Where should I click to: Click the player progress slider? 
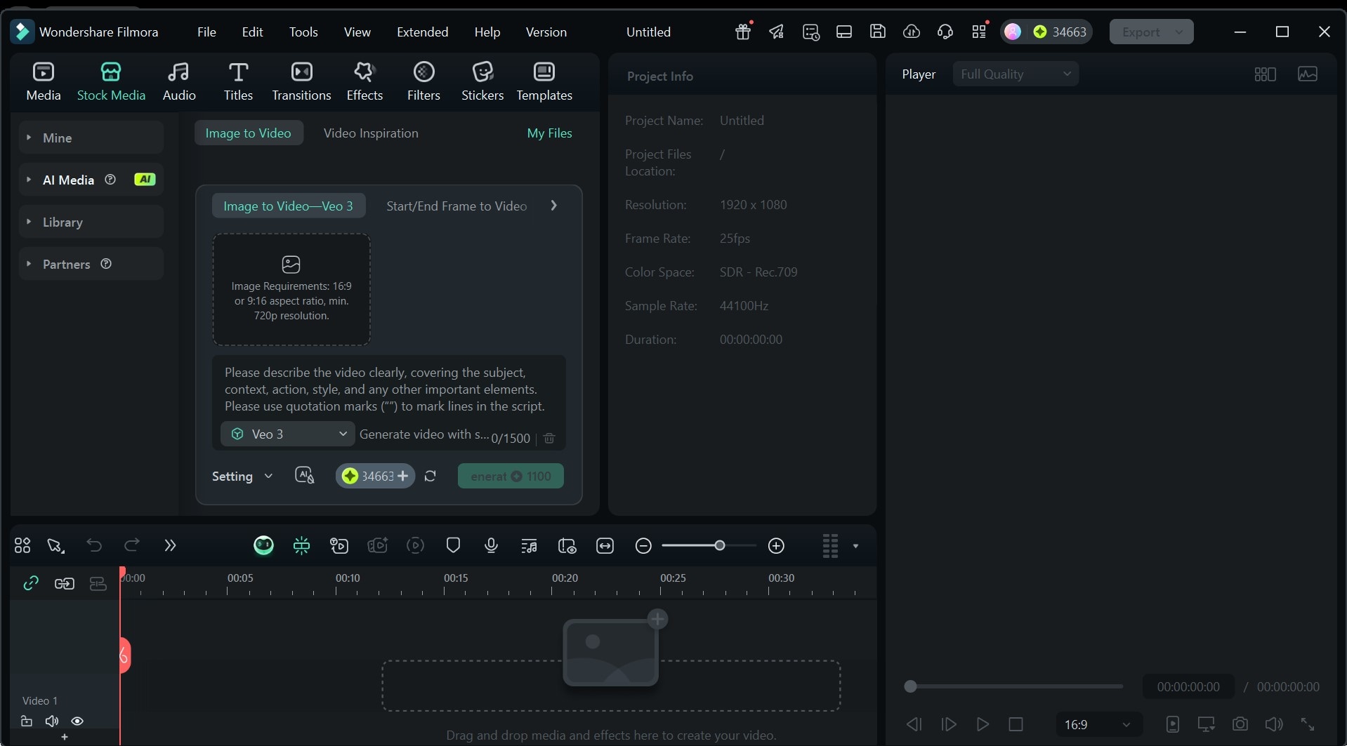click(1013, 686)
